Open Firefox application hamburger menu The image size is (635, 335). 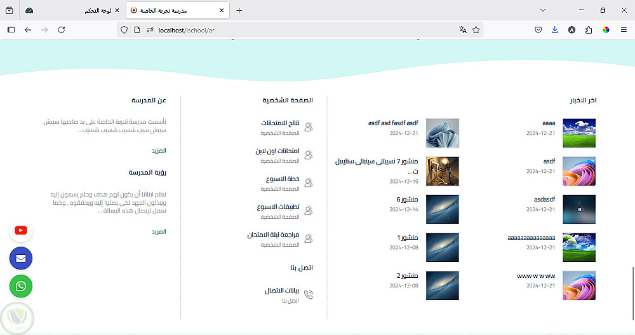pos(624,30)
